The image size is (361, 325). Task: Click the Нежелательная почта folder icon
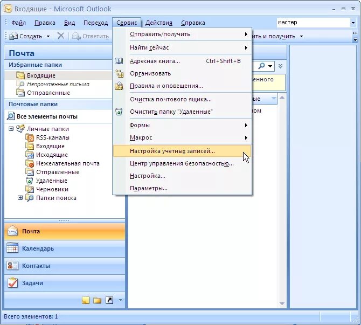pos(30,163)
